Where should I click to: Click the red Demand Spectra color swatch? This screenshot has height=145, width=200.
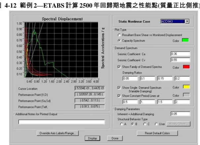[186, 67]
